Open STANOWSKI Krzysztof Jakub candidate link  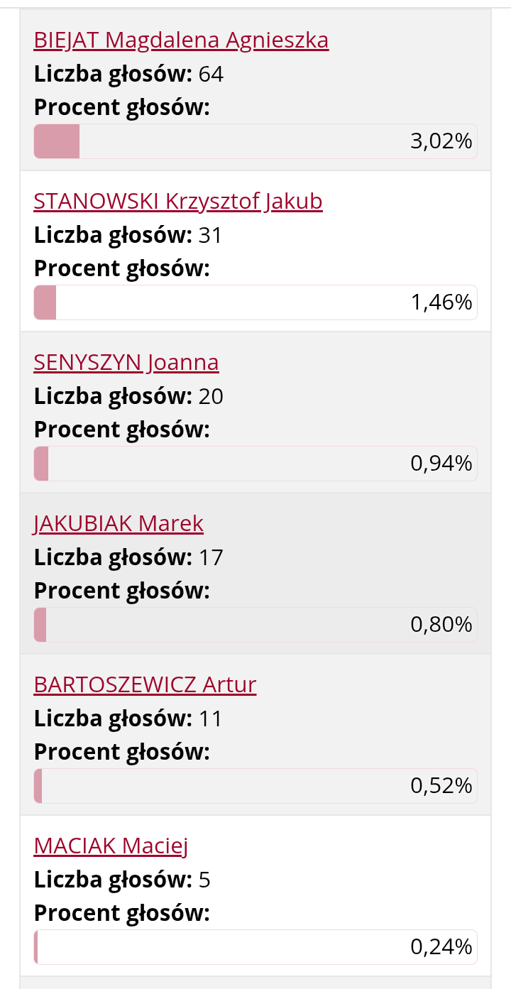[178, 202]
